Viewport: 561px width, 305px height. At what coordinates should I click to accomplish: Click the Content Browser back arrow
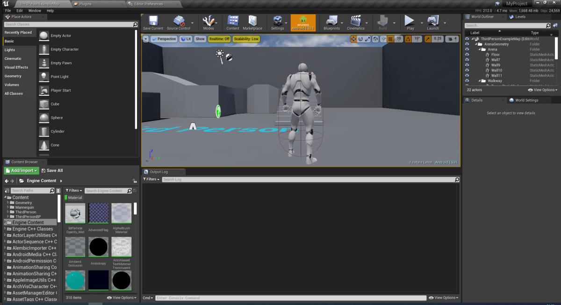[x=7, y=181]
